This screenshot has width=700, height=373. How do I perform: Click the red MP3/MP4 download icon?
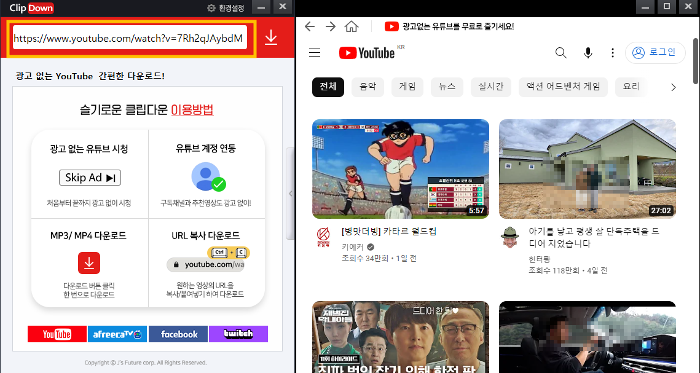(89, 263)
